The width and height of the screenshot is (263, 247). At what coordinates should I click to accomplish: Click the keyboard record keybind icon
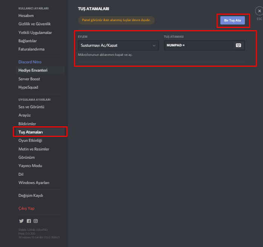(x=238, y=45)
